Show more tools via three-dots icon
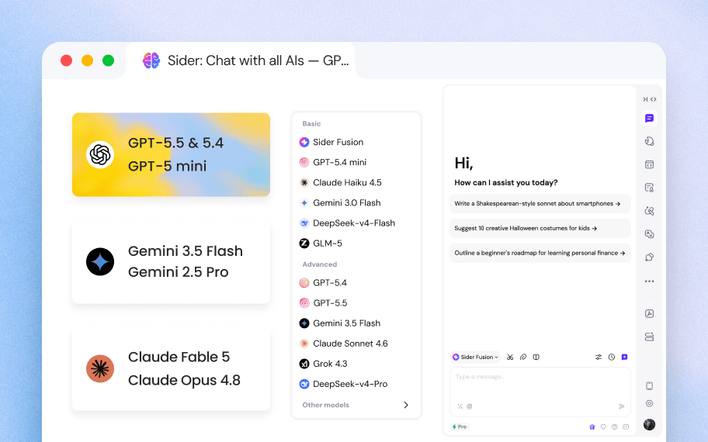Image resolution: width=708 pixels, height=442 pixels. [x=649, y=281]
